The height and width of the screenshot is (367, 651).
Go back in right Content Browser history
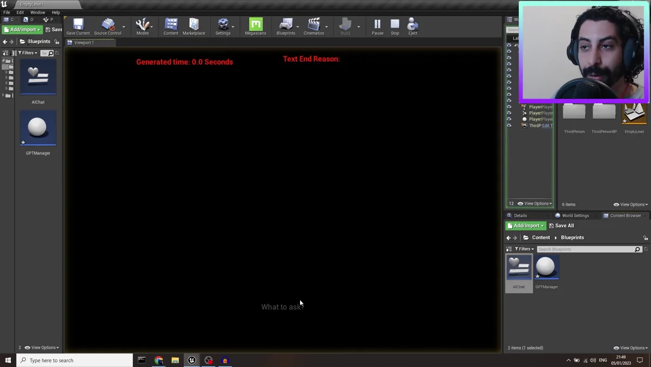coord(508,238)
